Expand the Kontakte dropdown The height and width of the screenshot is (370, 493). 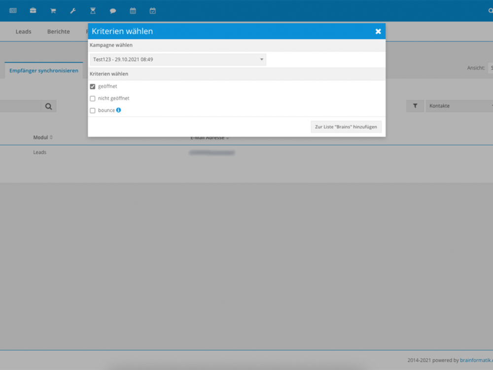tap(460, 106)
